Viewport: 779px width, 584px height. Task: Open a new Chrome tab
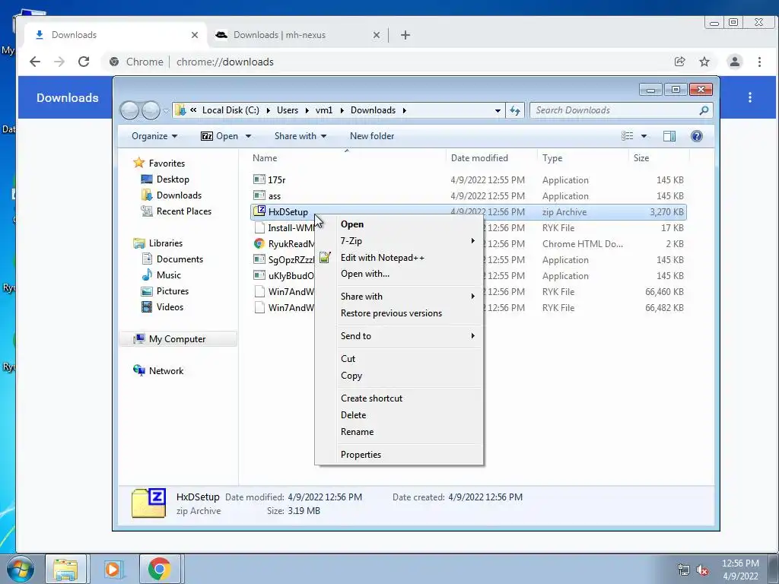[x=405, y=35]
